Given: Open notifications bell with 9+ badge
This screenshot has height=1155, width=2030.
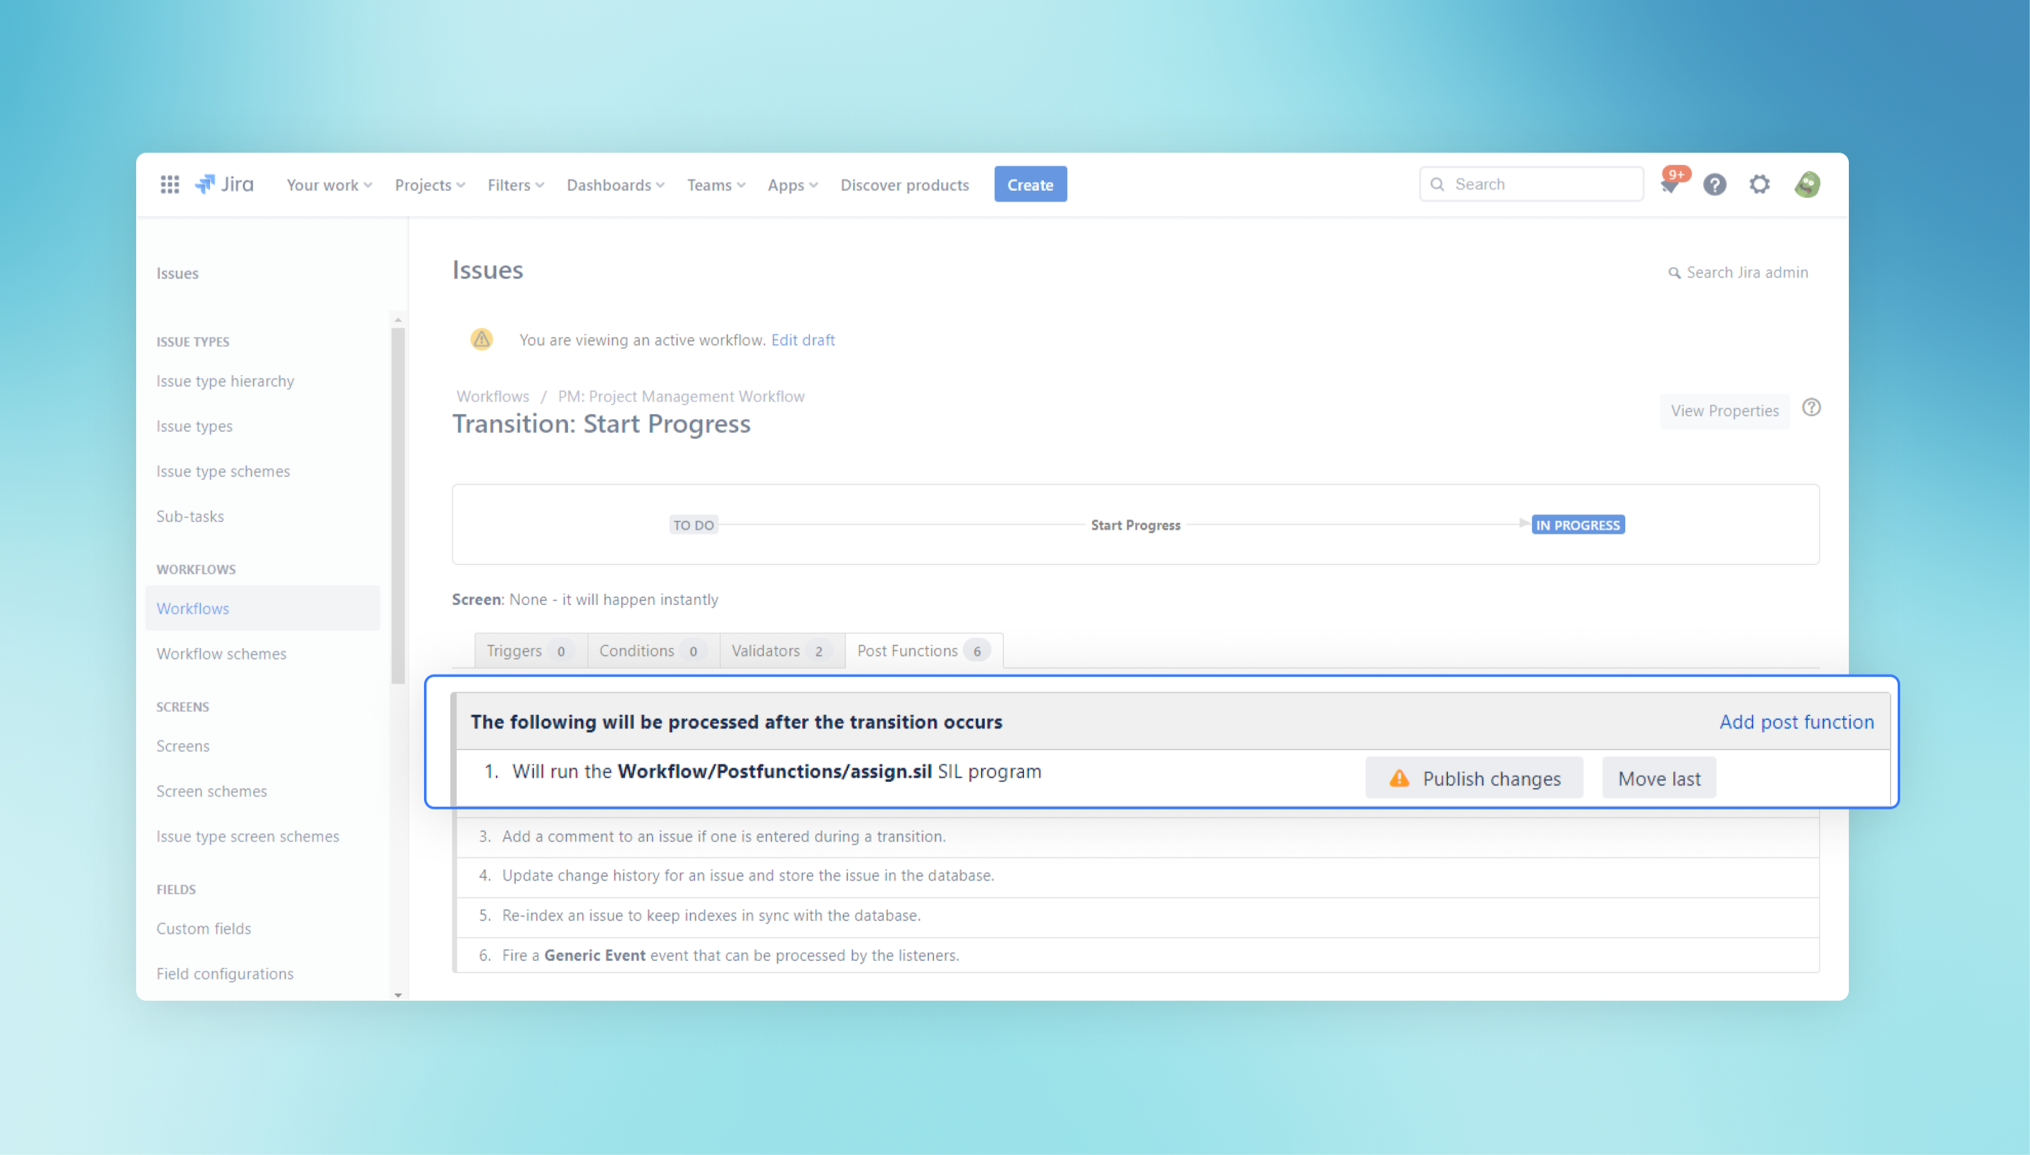Looking at the screenshot, I should 1669,185.
